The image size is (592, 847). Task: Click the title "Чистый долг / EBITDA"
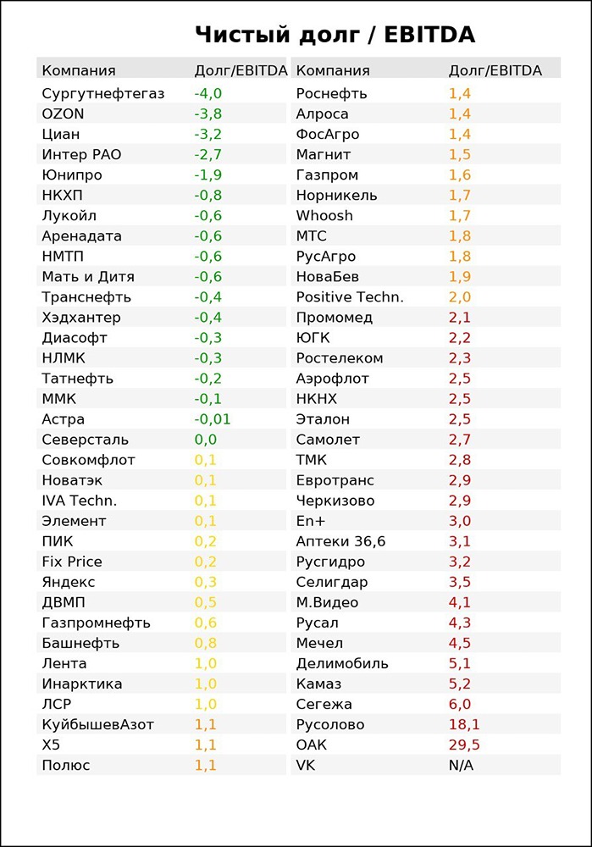click(x=335, y=35)
